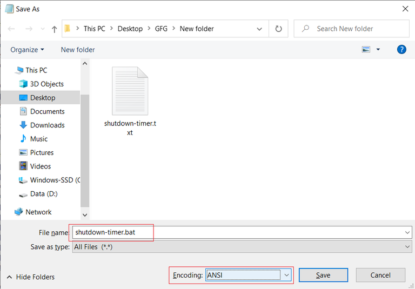This screenshot has height=289, width=415.
Task: Click the folder icon in address bar
Action: coord(68,28)
